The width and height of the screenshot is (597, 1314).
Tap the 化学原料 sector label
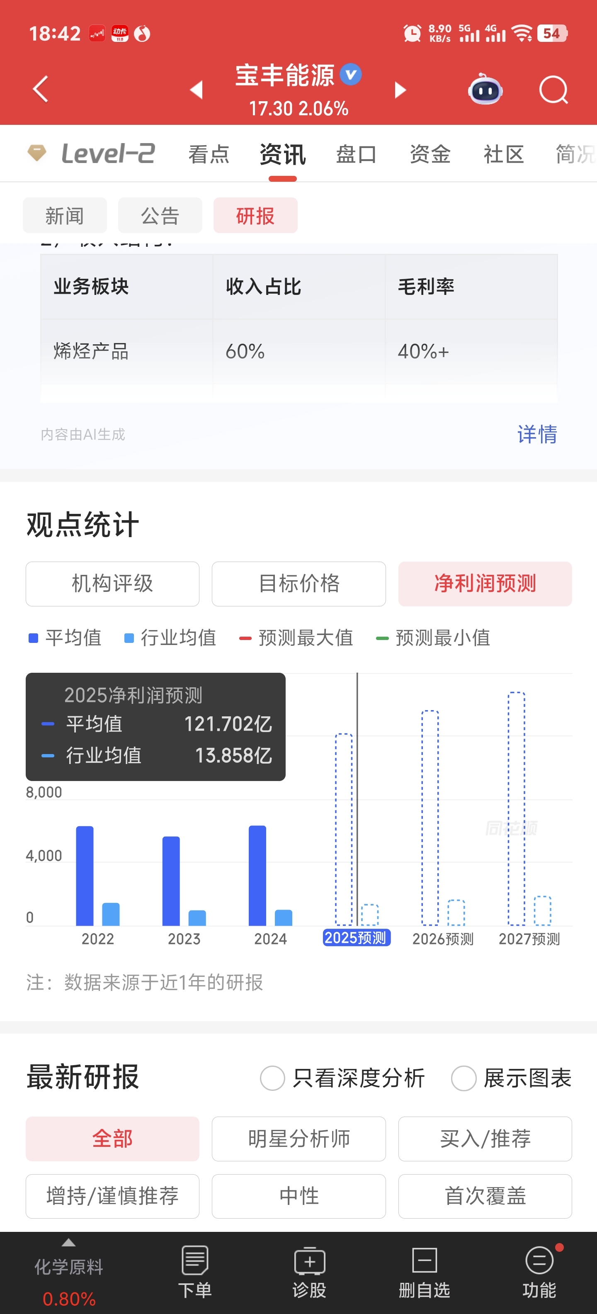coord(68,1267)
